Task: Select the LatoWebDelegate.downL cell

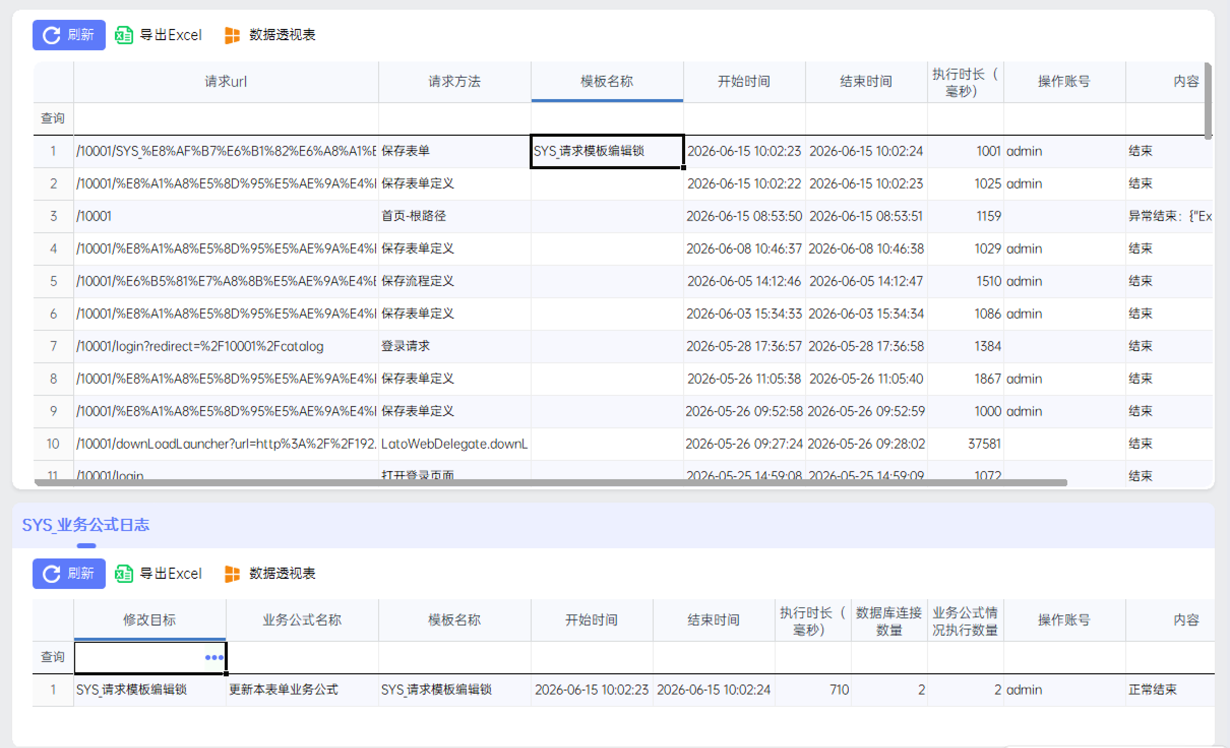Action: pos(455,444)
